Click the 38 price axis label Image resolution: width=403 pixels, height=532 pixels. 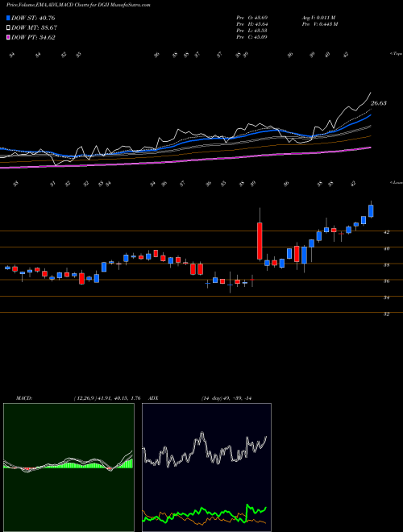pyautogui.click(x=386, y=265)
